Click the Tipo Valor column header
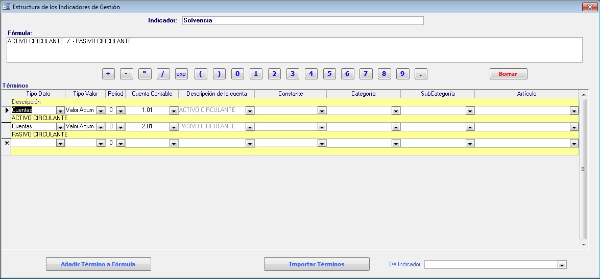The width and height of the screenshot is (600, 279). [85, 94]
